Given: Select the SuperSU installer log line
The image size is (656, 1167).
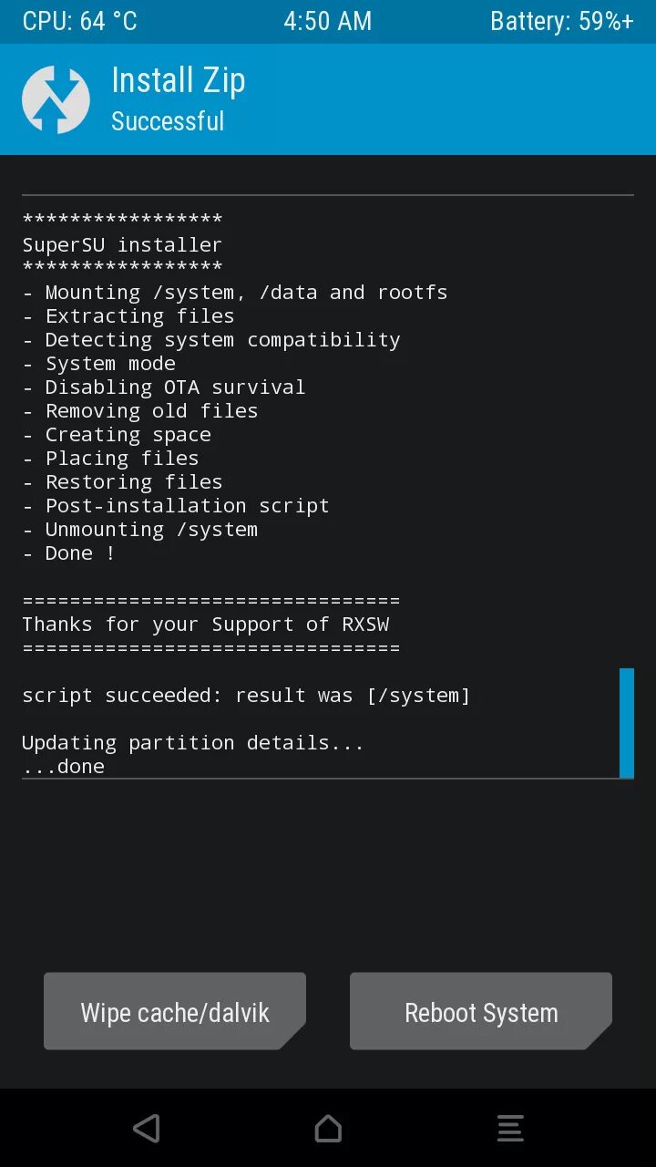Looking at the screenshot, I should [x=122, y=244].
